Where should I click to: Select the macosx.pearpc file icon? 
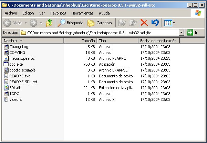tap(6, 58)
